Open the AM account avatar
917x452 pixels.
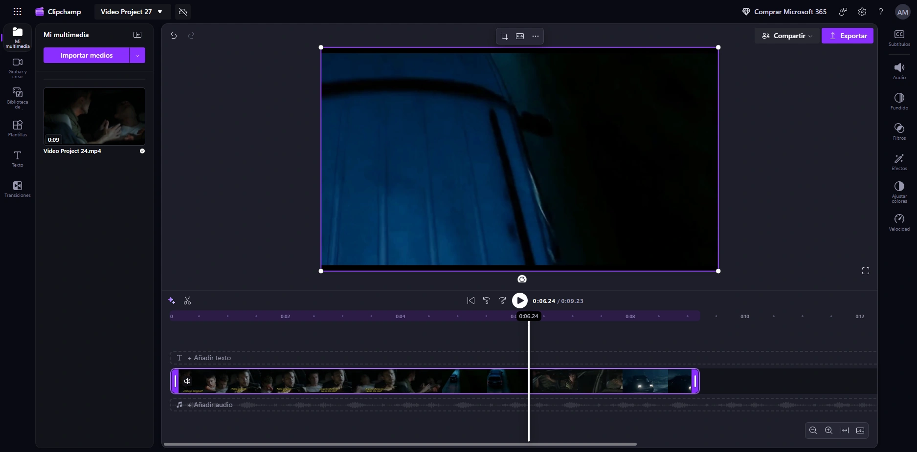click(902, 12)
